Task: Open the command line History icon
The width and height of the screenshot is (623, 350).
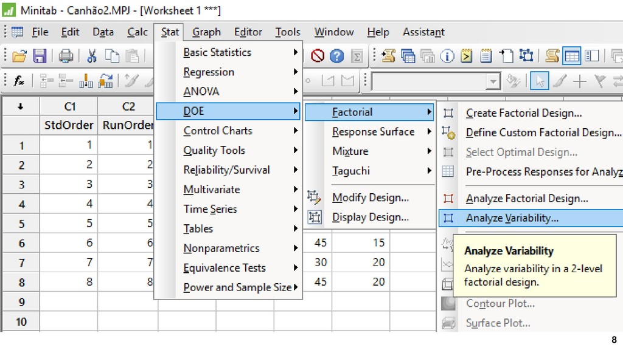Action: pyautogui.click(x=467, y=56)
